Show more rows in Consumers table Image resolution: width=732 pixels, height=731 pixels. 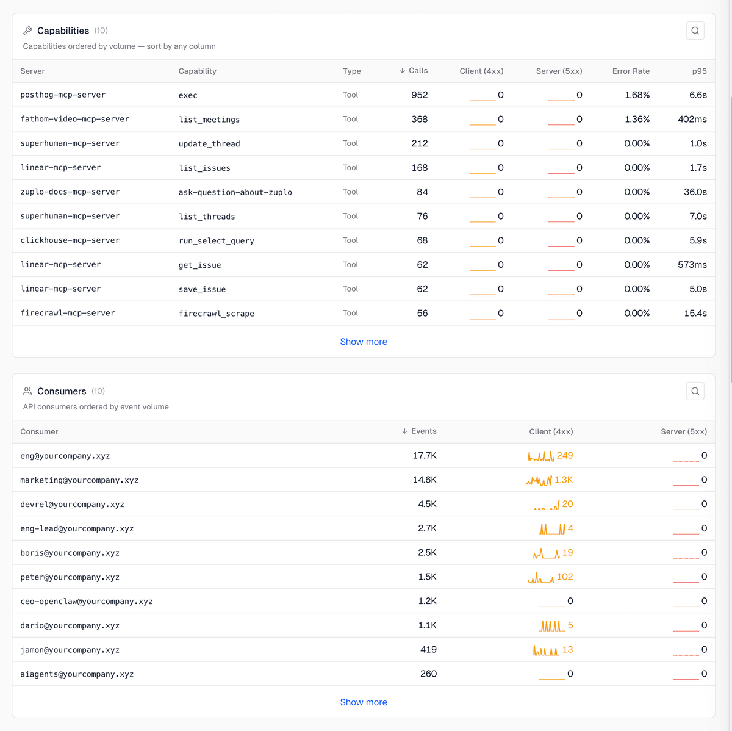(364, 702)
